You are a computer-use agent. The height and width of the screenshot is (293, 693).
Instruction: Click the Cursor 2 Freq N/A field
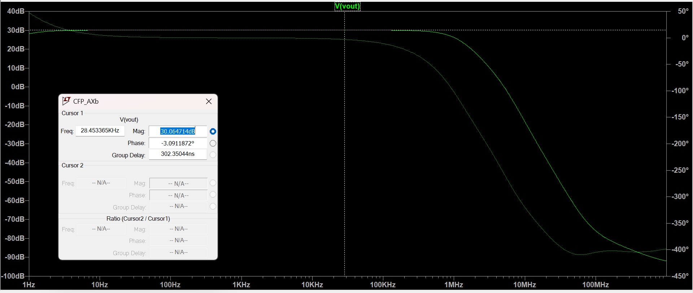(x=101, y=183)
